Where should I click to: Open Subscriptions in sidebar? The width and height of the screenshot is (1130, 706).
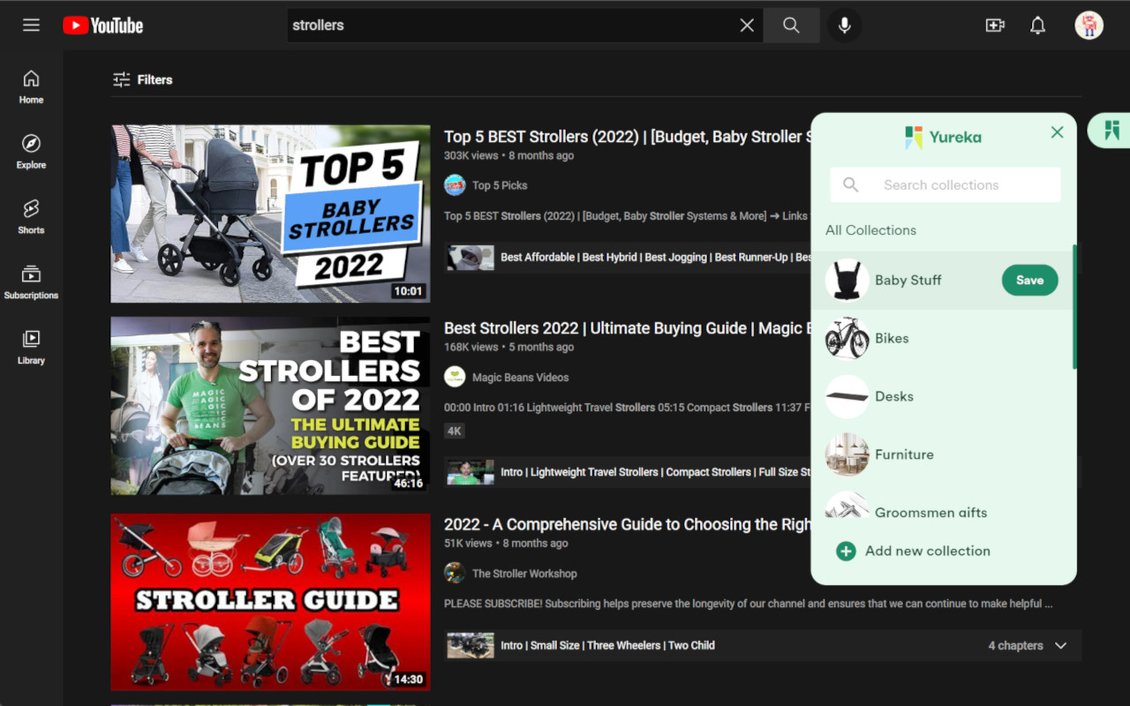pos(31,283)
